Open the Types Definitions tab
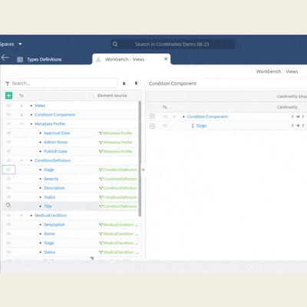 (x=45, y=59)
